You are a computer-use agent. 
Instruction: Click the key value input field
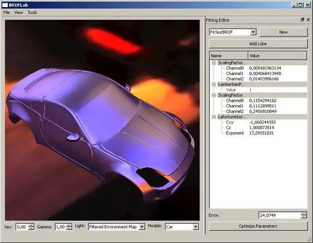coord(22,227)
